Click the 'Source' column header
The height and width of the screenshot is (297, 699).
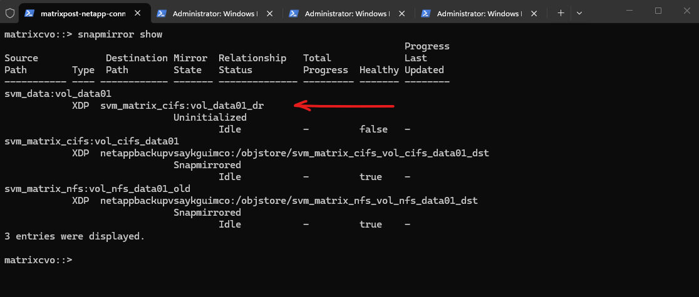click(x=21, y=58)
